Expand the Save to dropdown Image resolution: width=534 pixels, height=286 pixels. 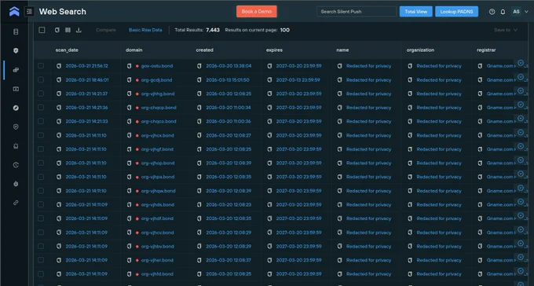[506, 30]
